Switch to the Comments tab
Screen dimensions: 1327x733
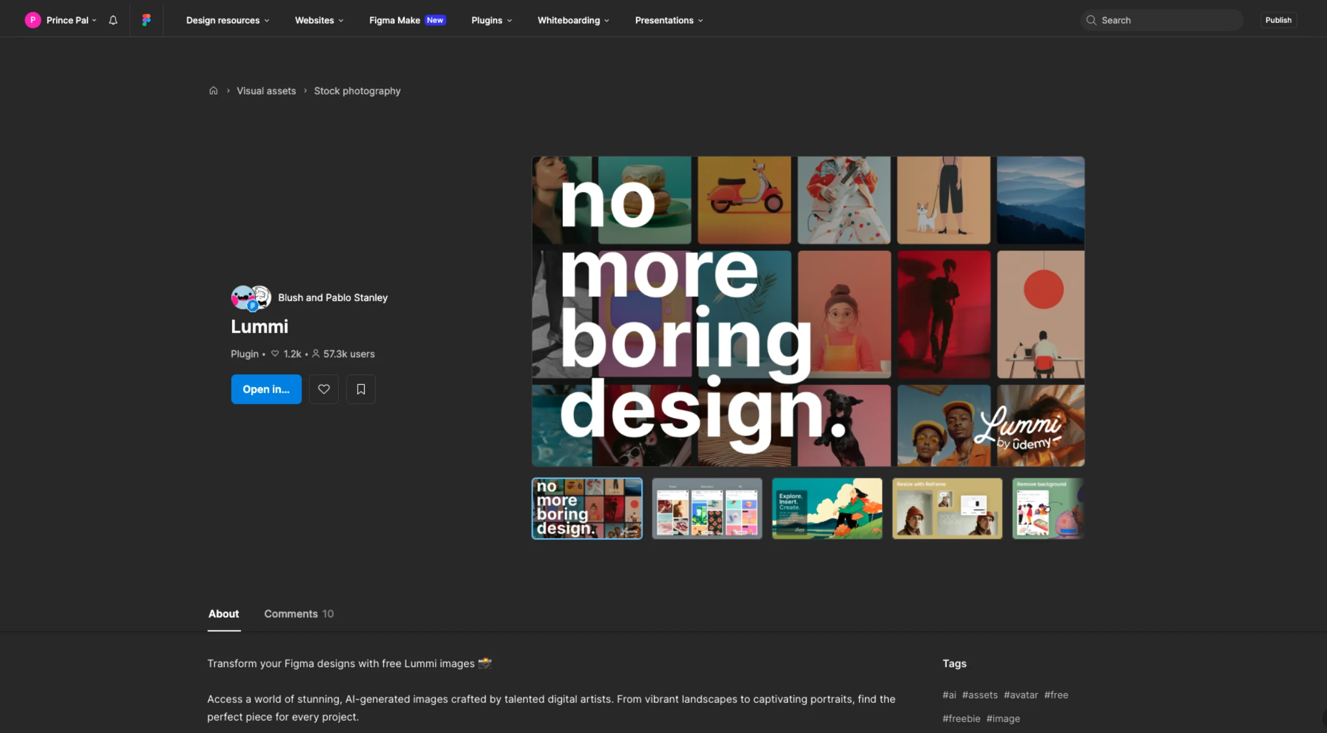tap(299, 614)
